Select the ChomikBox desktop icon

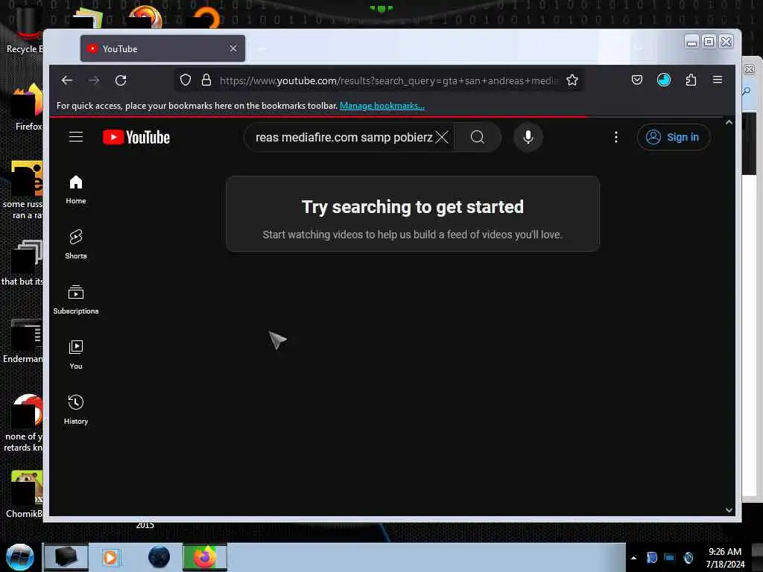coord(25,495)
